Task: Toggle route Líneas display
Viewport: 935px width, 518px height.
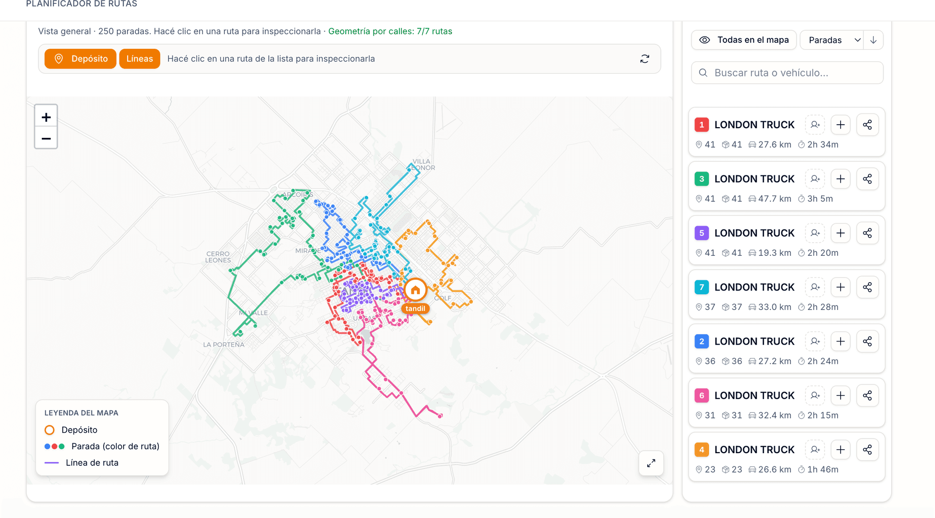Action: (140, 59)
